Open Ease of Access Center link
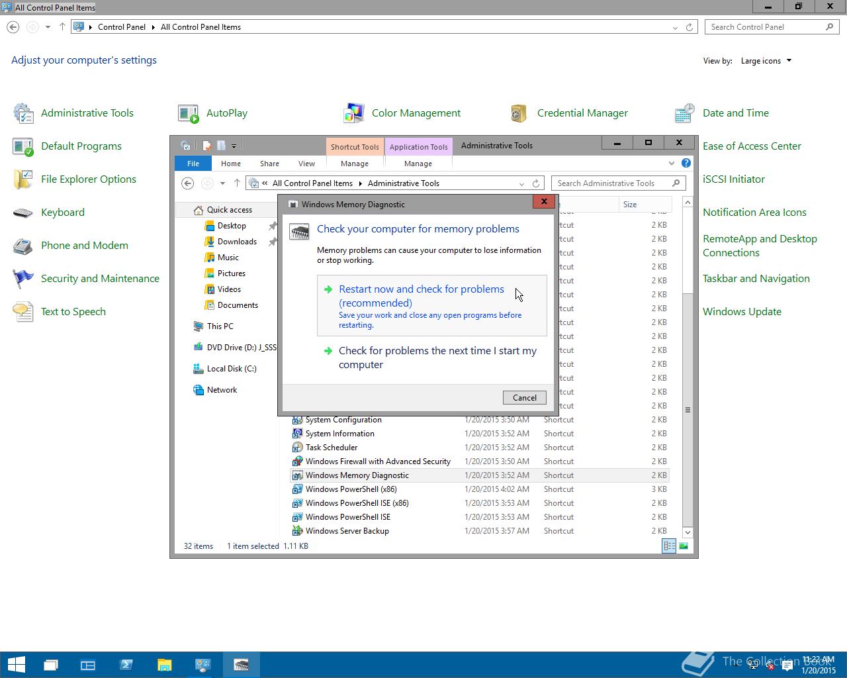Screen dimensions: 847x678 (752, 146)
